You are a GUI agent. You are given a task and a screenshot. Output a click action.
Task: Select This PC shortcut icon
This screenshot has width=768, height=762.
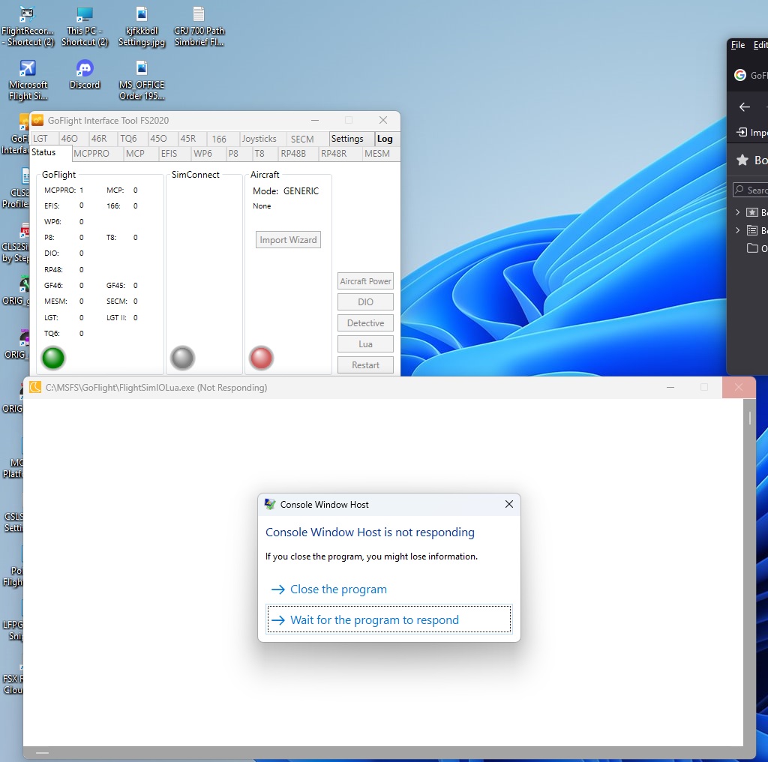click(x=85, y=16)
